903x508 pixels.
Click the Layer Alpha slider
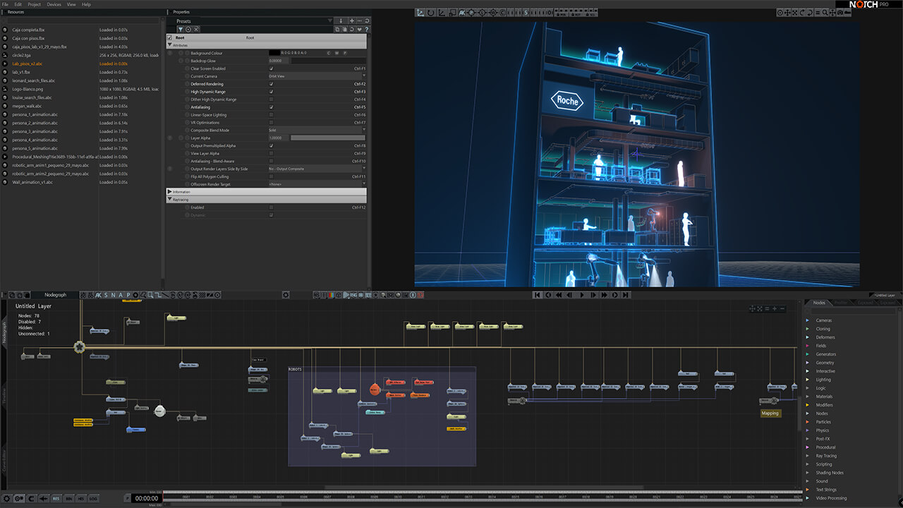[328, 138]
